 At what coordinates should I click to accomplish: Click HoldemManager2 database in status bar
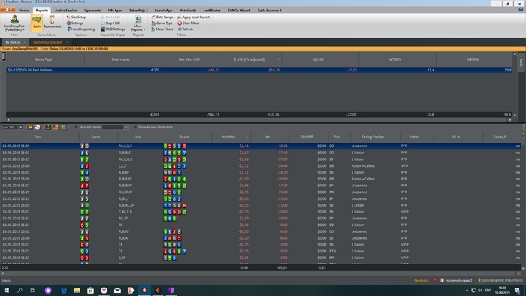pyautogui.click(x=456, y=280)
